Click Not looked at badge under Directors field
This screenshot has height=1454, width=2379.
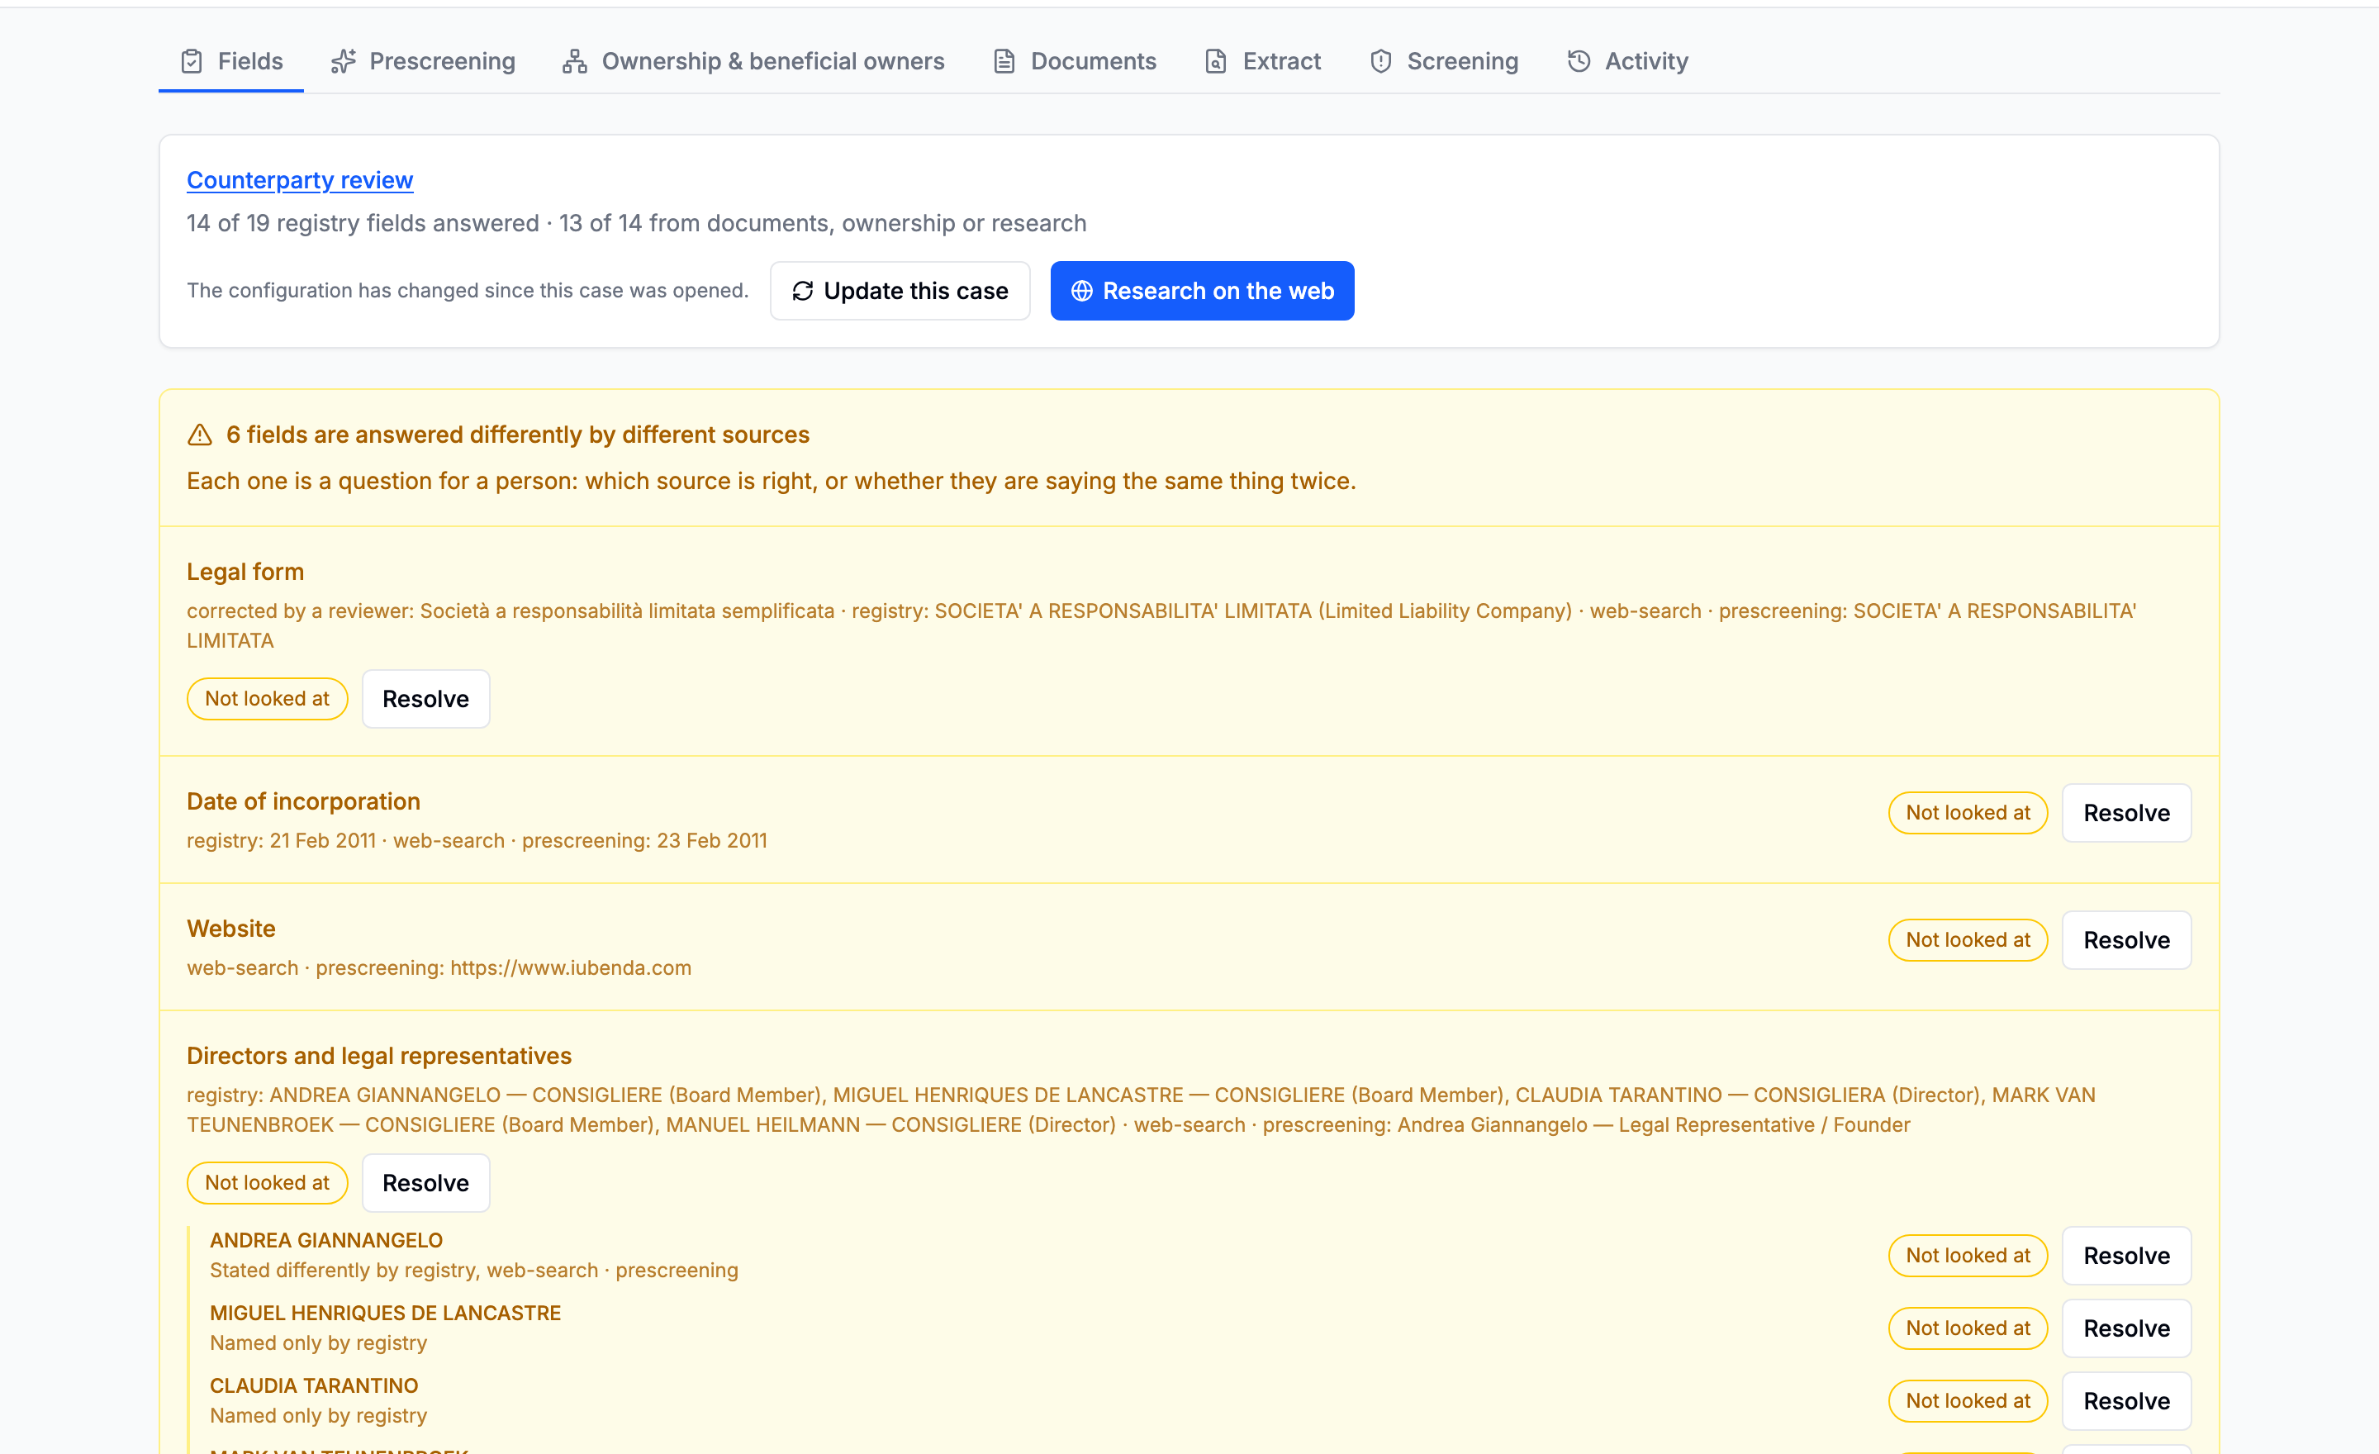pyautogui.click(x=268, y=1183)
